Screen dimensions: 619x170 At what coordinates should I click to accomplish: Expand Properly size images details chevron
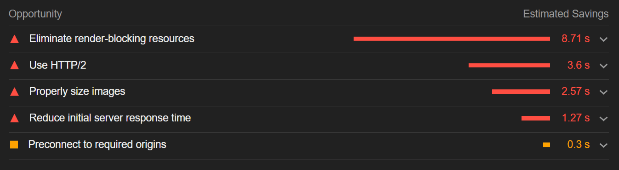[603, 92]
